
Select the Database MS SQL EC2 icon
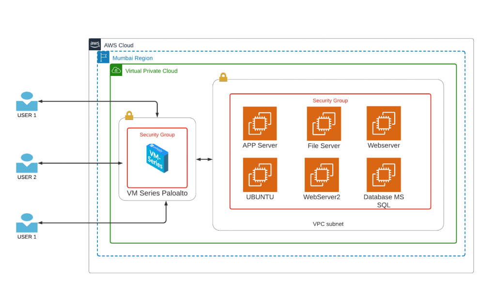[x=384, y=175]
